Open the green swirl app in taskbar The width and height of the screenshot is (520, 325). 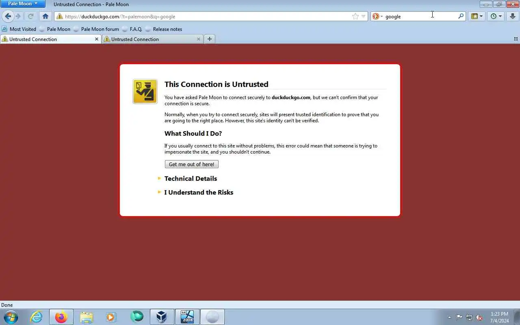coord(136,317)
